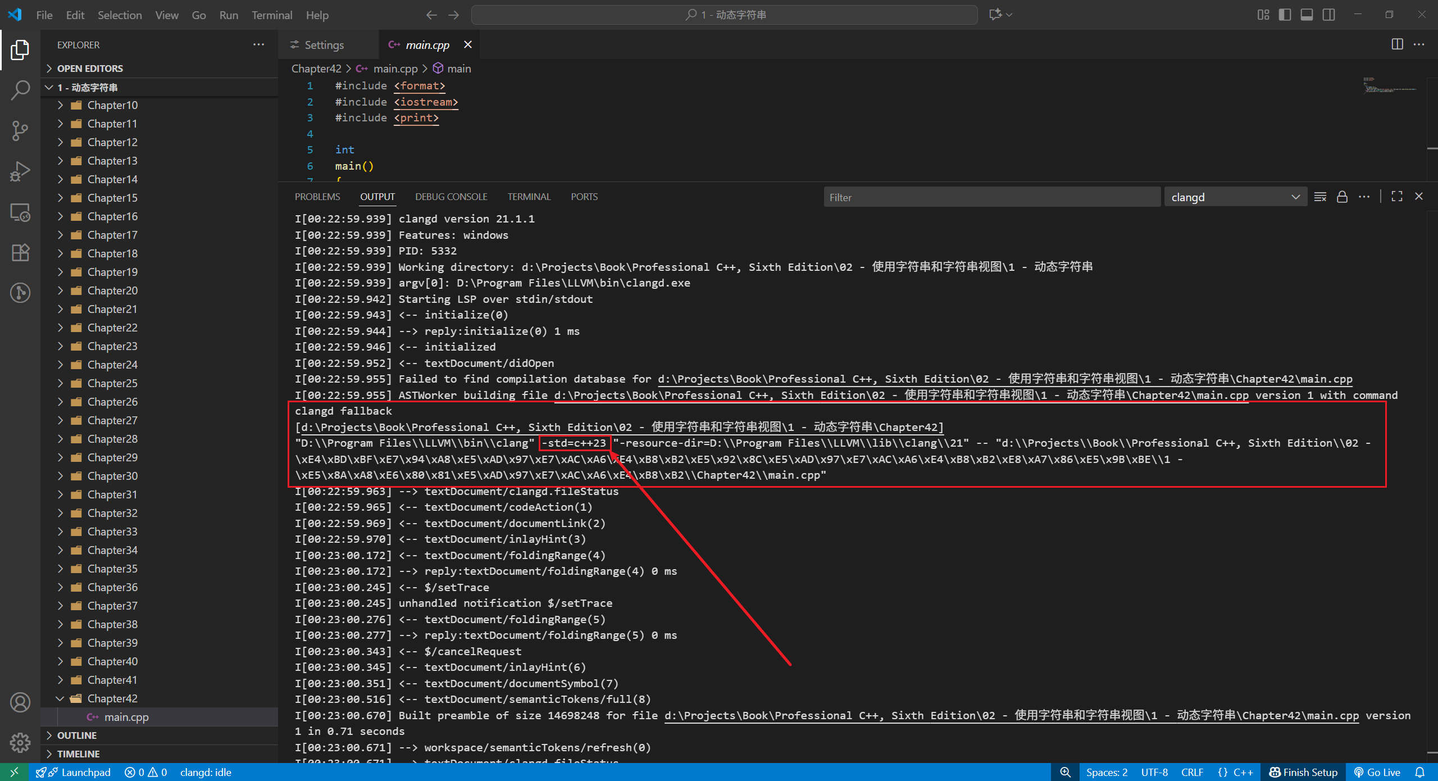
Task: Click the output Filter input field
Action: pos(991,197)
